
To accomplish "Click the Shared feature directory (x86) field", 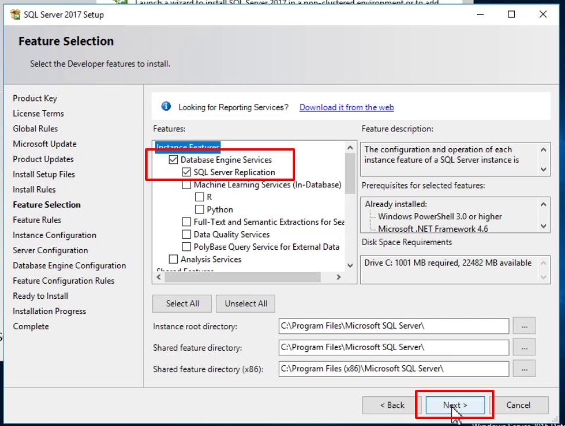I will click(394, 369).
